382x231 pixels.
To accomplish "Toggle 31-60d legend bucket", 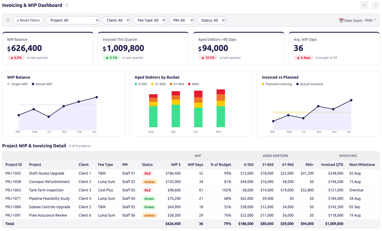I will point(158,84).
